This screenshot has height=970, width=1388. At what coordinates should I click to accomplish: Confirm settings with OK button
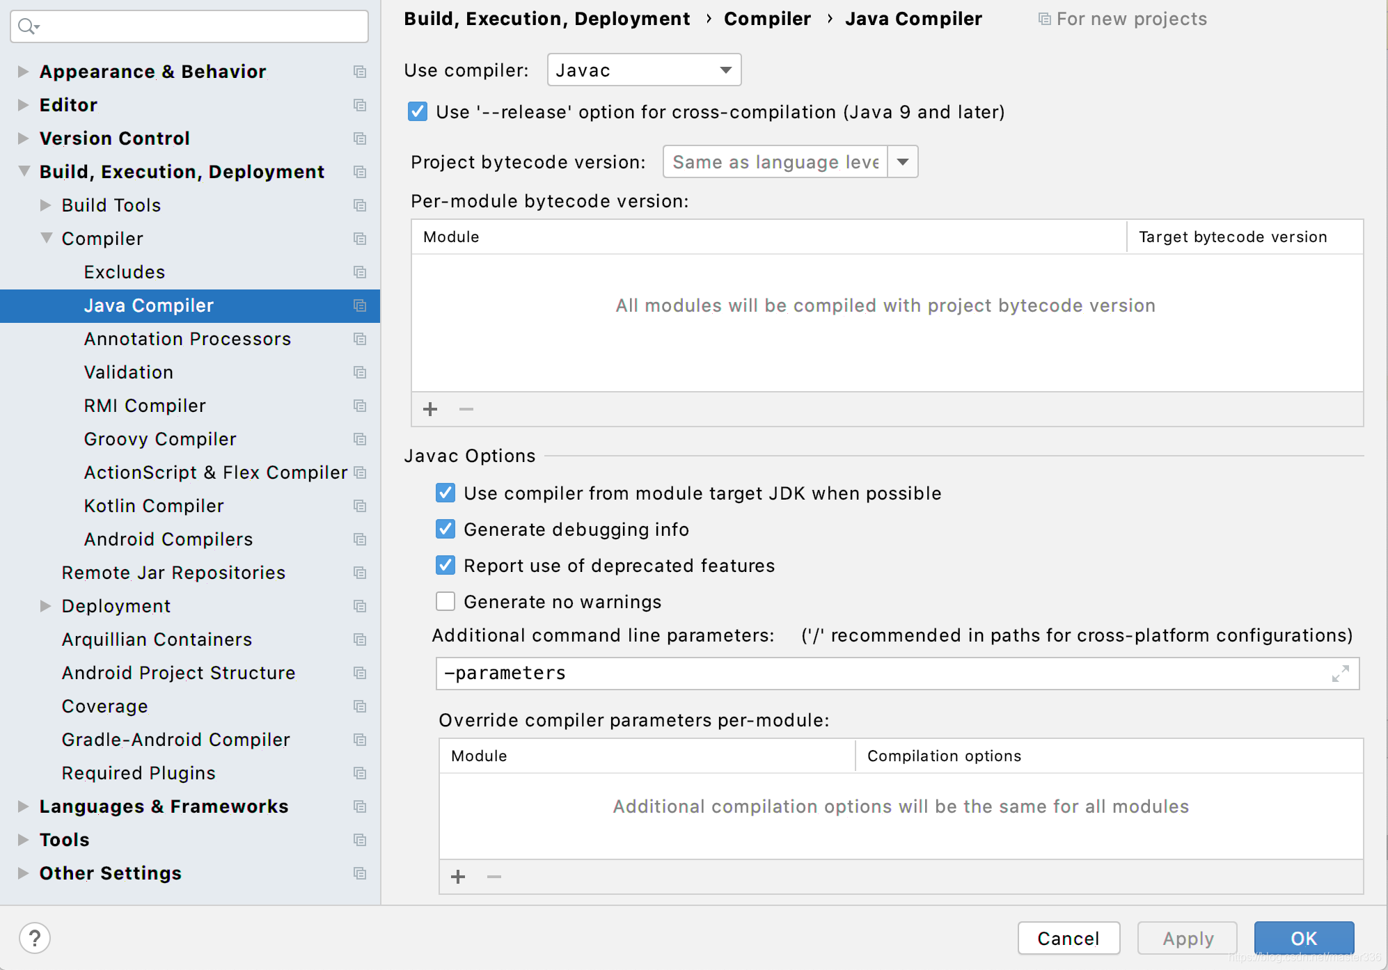click(x=1304, y=939)
